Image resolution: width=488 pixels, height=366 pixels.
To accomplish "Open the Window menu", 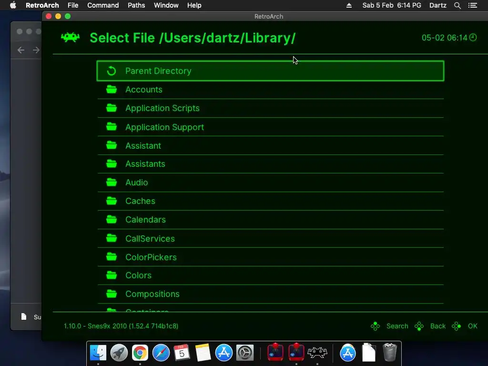I will 166,5.
